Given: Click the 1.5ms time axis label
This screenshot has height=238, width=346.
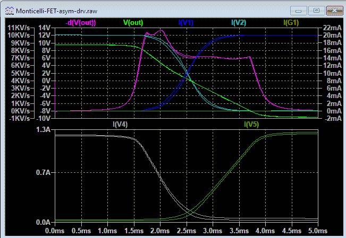Looking at the screenshot, I should point(134,231).
